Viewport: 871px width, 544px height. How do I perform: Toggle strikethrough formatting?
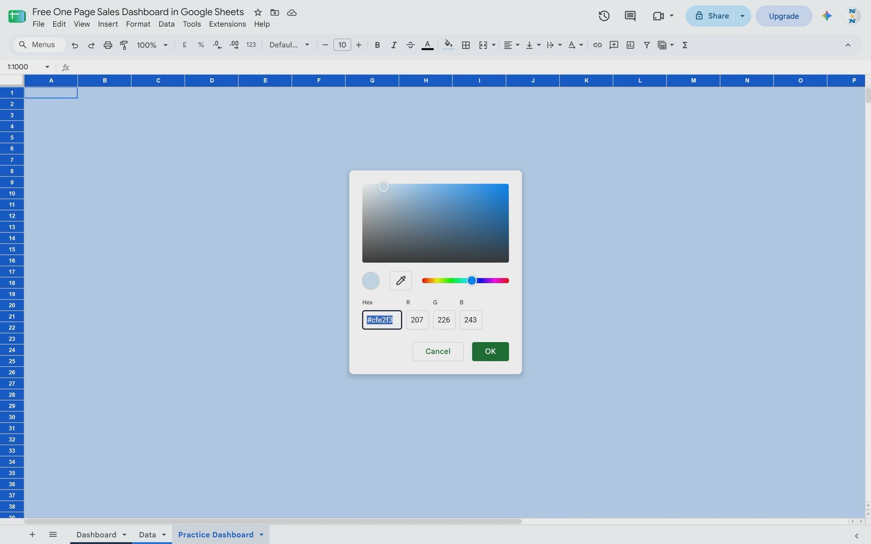click(x=410, y=45)
